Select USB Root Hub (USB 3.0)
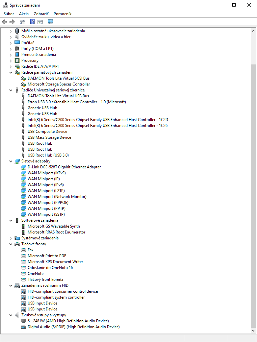 48,155
